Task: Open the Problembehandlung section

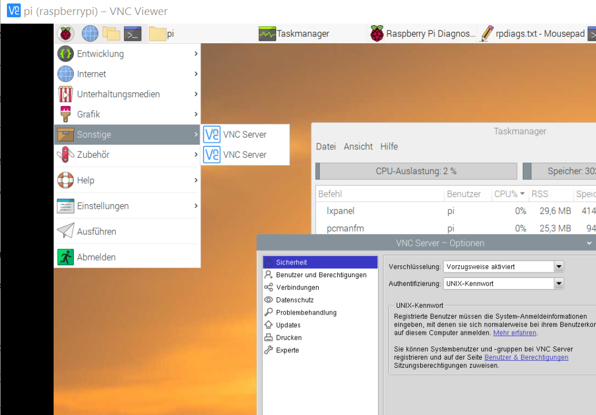Action: [x=320, y=312]
